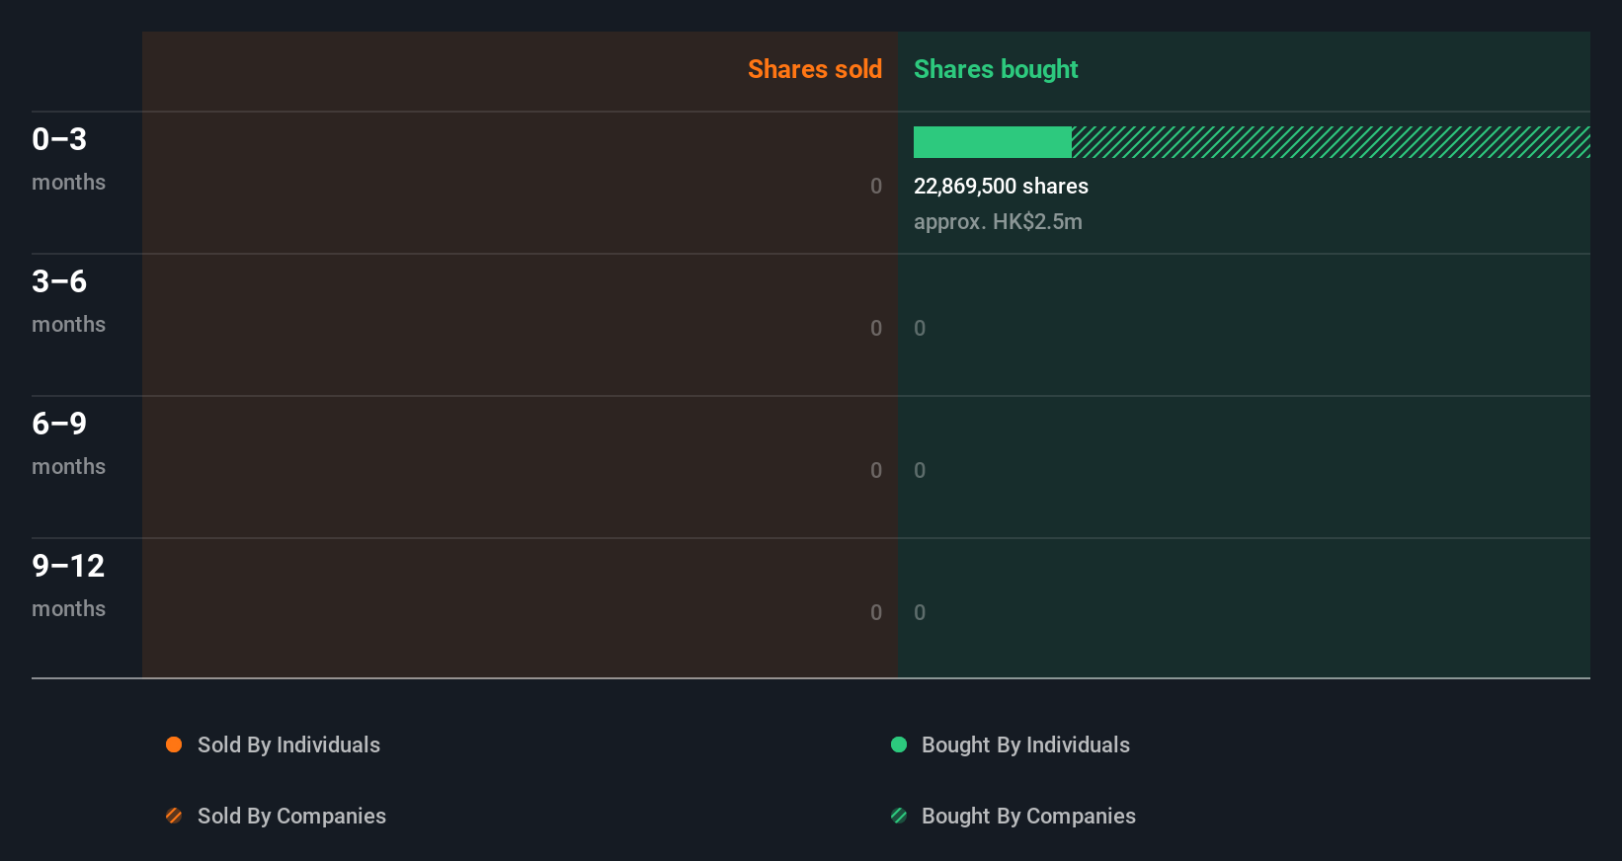Click the green Bought By Individuals legend dot
1622x861 pixels.
(x=899, y=744)
